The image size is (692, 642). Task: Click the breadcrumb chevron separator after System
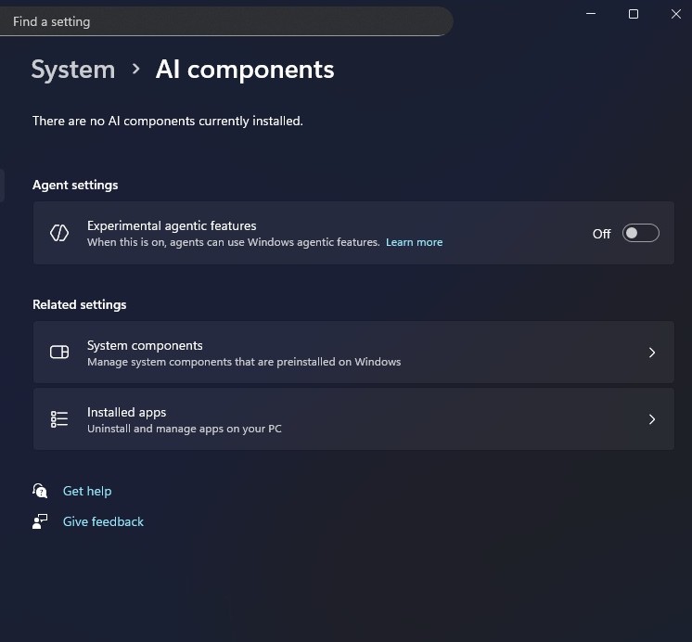point(136,69)
